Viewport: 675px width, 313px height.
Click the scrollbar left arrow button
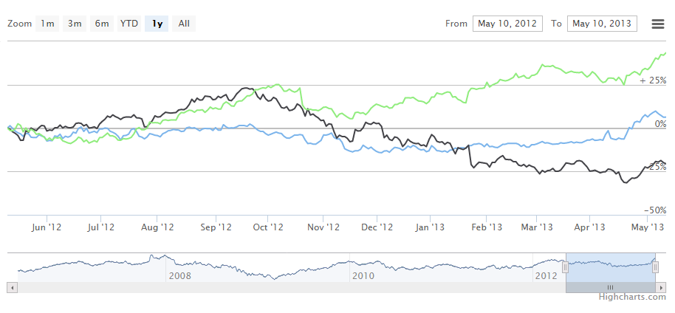[12, 287]
